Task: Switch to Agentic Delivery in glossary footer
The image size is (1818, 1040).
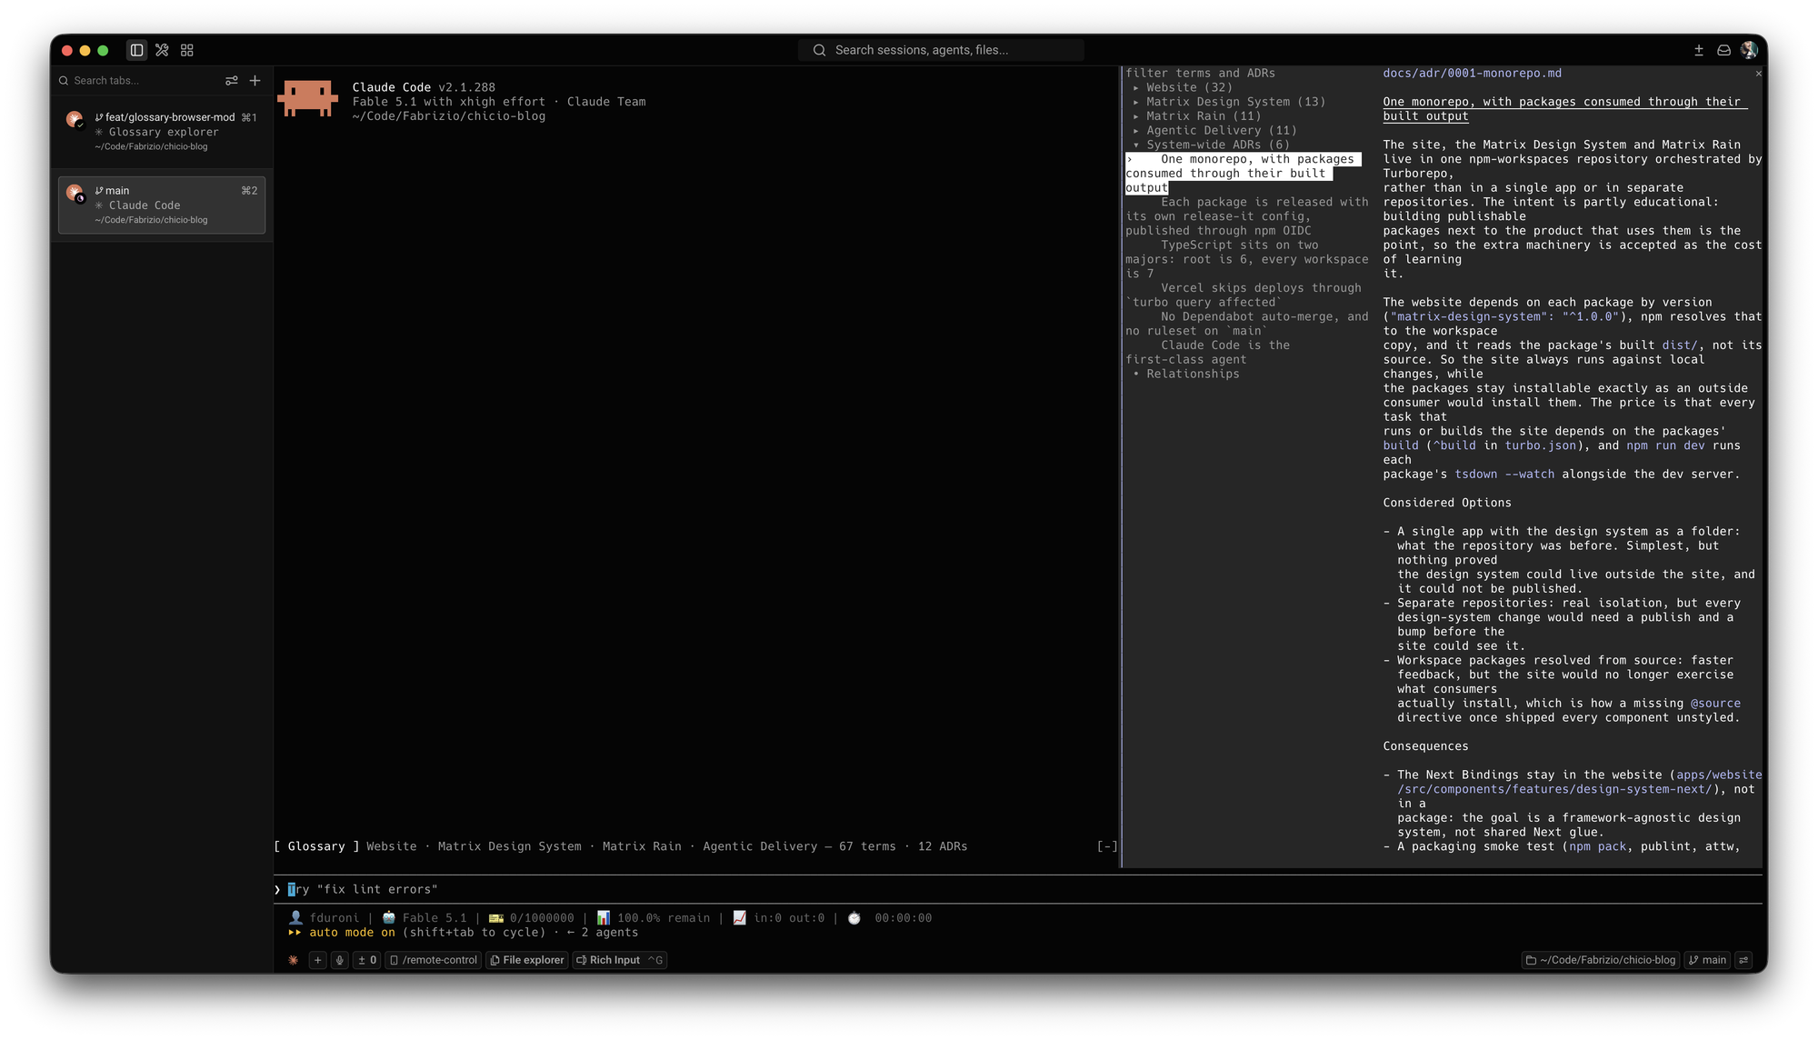Action: pyautogui.click(x=760, y=846)
